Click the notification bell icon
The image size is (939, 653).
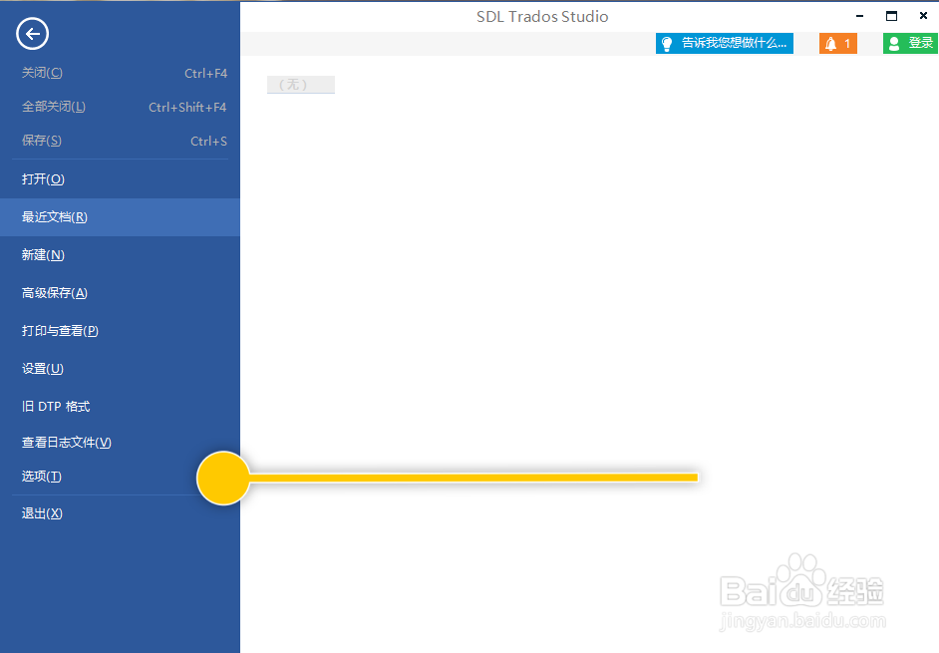830,44
